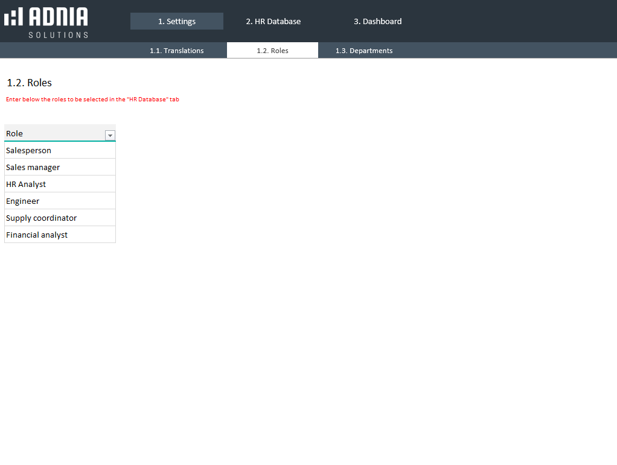This screenshot has width=617, height=465.
Task: Expand the Role column filter dropdown arrow
Action: (110, 135)
